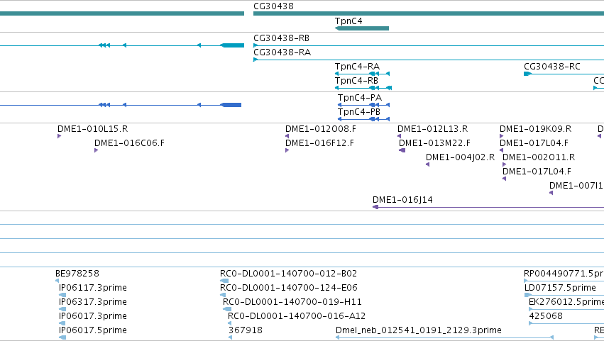Screen dimensions: 604x341
Task: Click the LD07157.5prime EST label
Action: tap(560, 288)
